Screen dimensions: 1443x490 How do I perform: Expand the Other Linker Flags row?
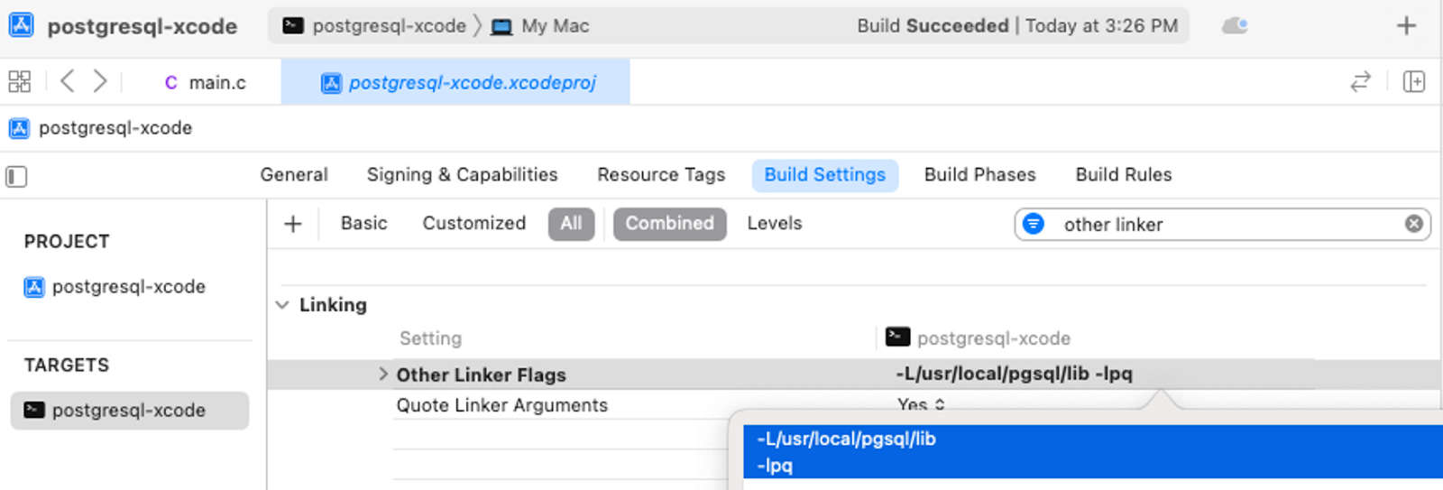click(382, 374)
